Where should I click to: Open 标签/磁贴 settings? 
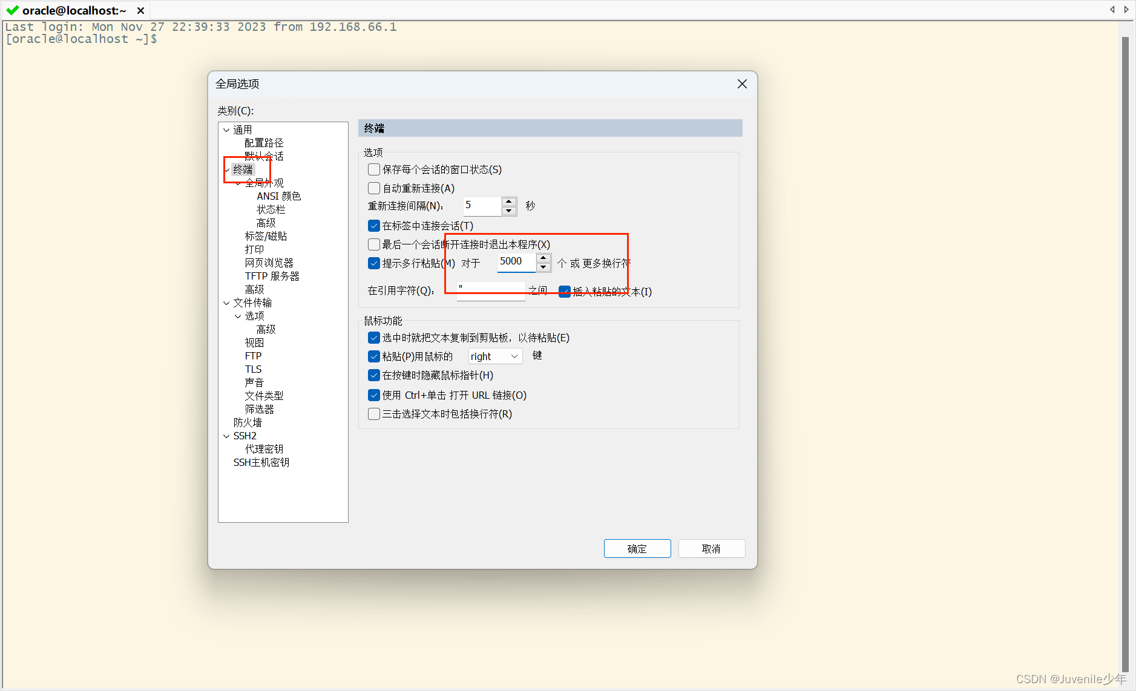(266, 236)
